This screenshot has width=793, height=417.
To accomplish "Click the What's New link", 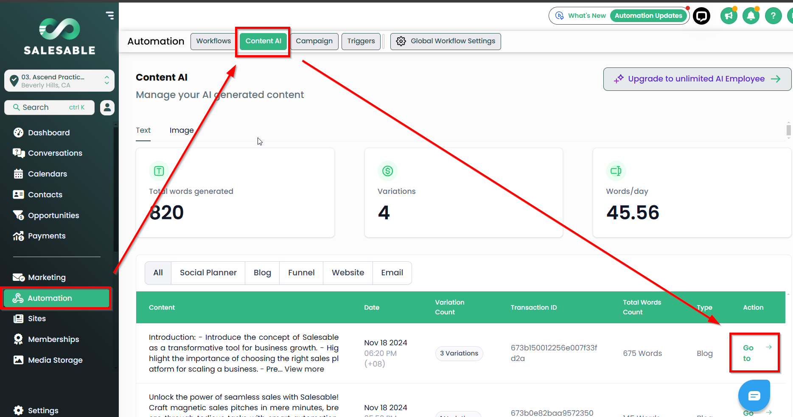I will coord(587,16).
